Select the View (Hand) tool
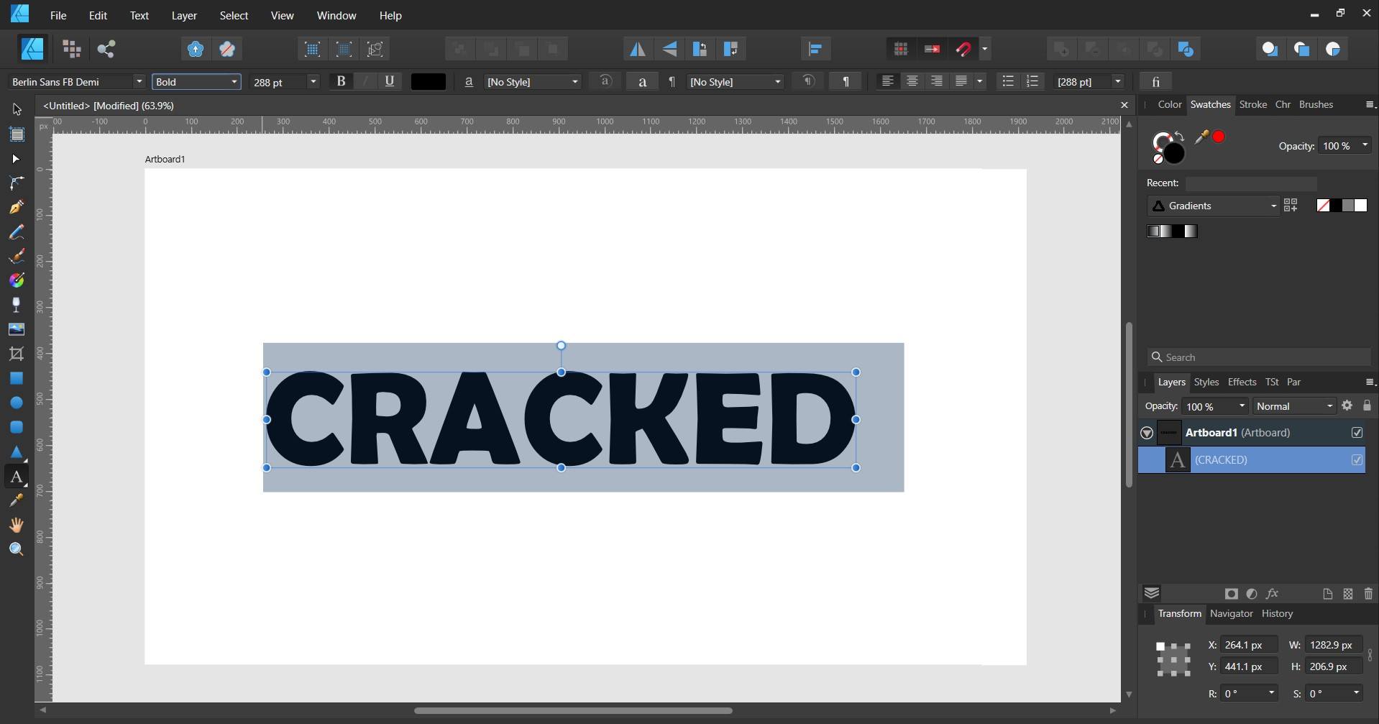This screenshot has height=724, width=1379. [x=16, y=525]
